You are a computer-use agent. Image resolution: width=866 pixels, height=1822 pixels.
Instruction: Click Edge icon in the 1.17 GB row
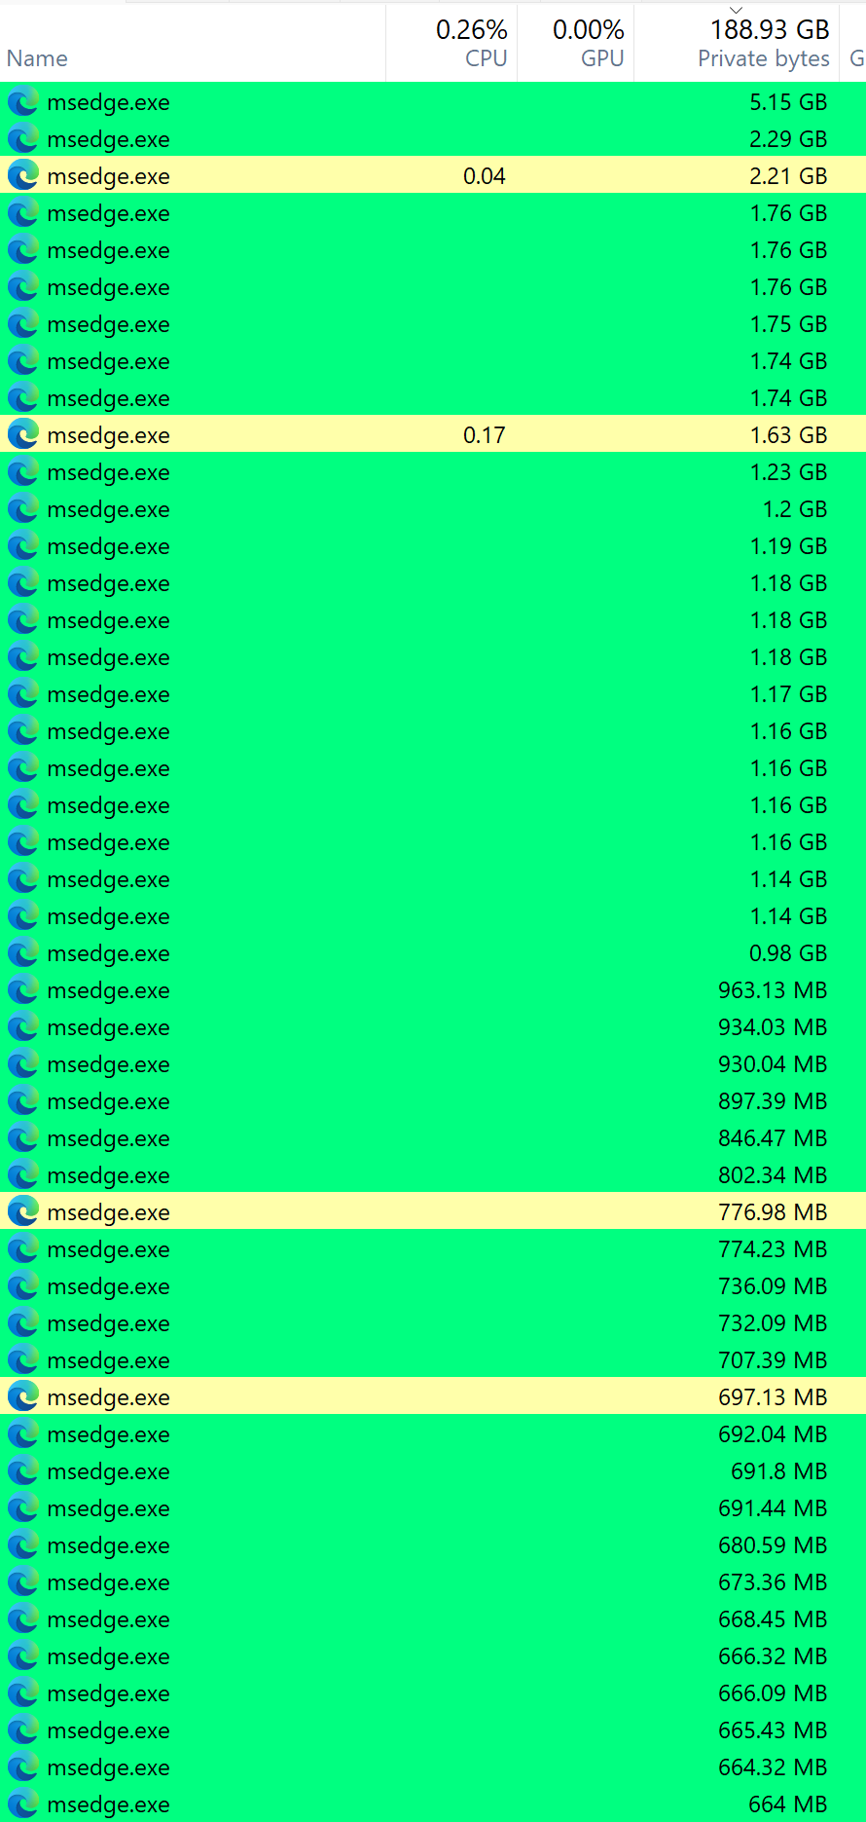[x=23, y=694]
